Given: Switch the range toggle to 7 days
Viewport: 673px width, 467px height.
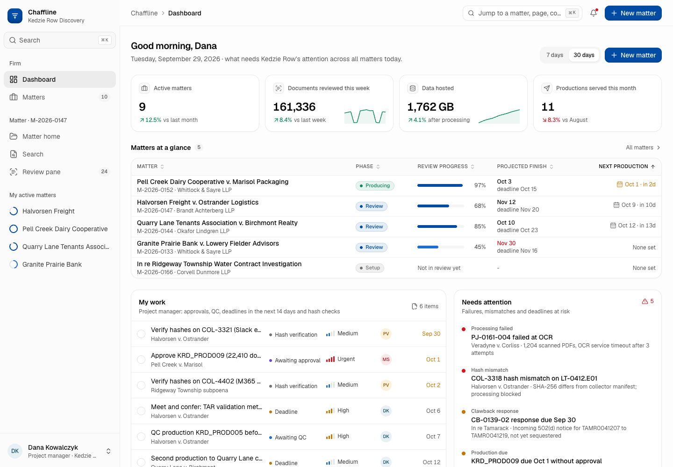Looking at the screenshot, I should [x=555, y=55].
